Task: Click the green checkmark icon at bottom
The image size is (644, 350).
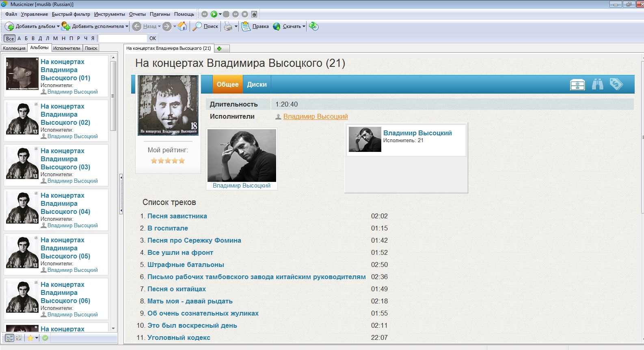Action: tap(45, 338)
